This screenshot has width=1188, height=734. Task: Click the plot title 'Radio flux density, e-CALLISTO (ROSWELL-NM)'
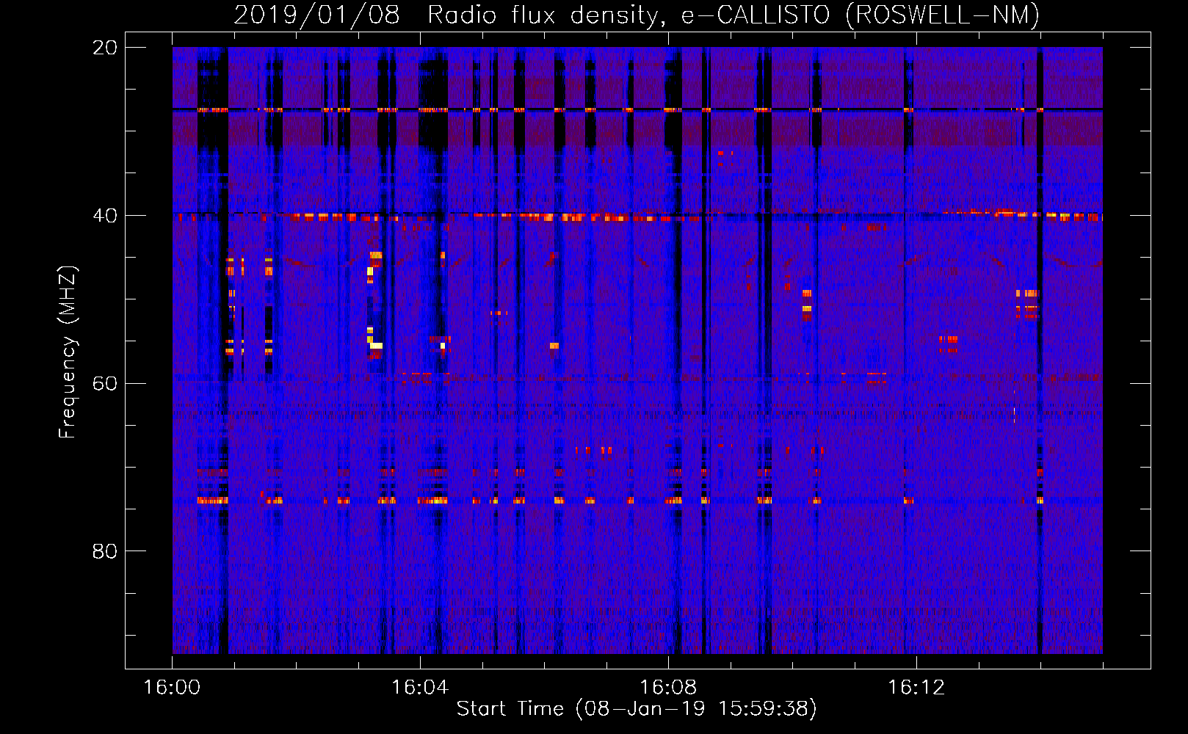pos(734,15)
